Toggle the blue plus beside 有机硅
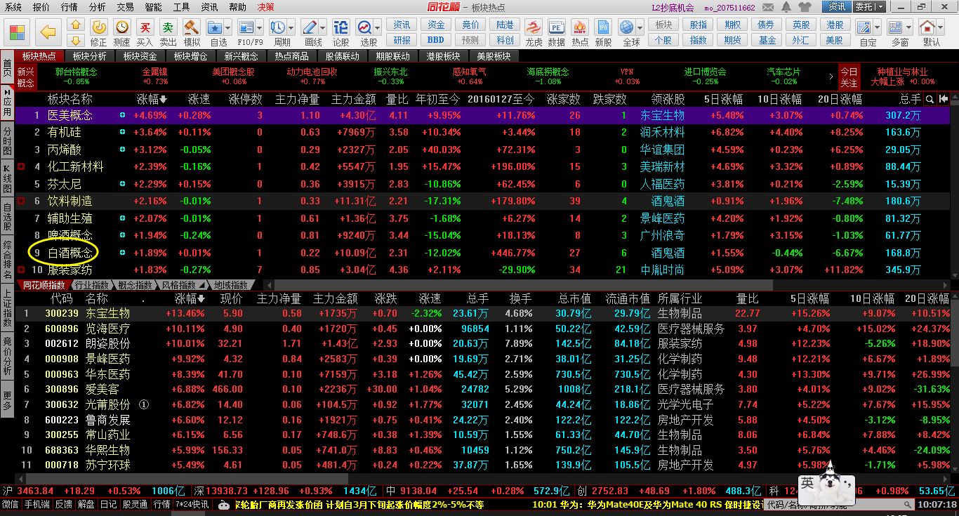 123,132
